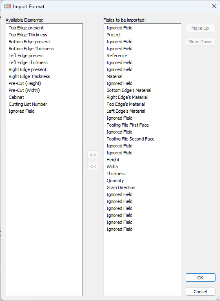Select the Reference import field
Screen dimensions: 220x301
click(x=117, y=56)
